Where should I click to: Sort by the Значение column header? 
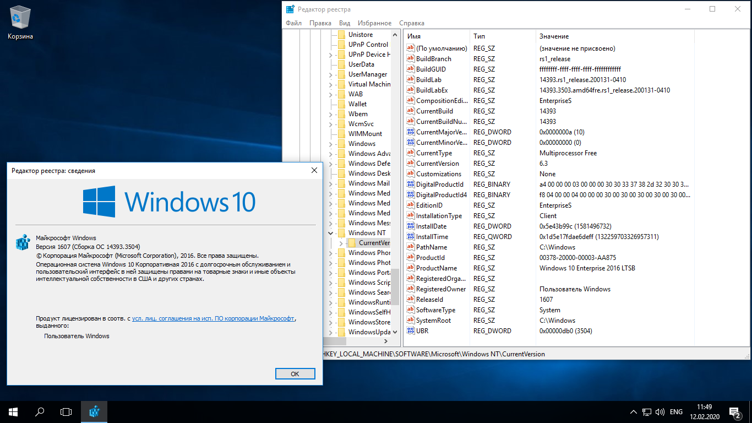point(615,36)
